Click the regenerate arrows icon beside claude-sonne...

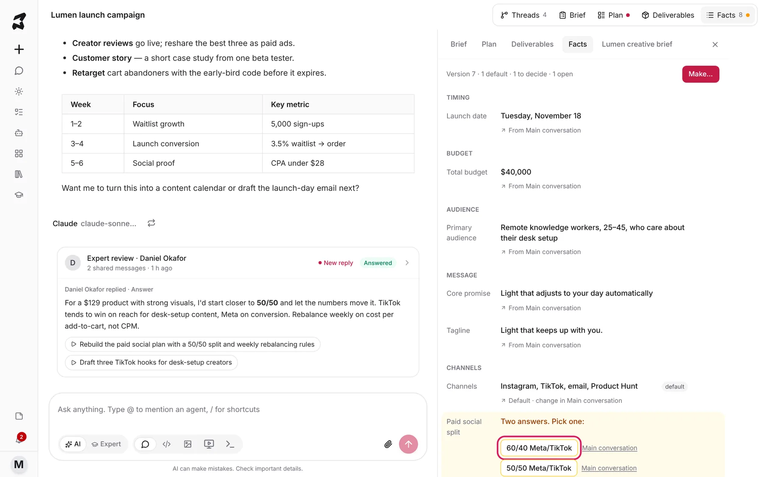coord(151,223)
